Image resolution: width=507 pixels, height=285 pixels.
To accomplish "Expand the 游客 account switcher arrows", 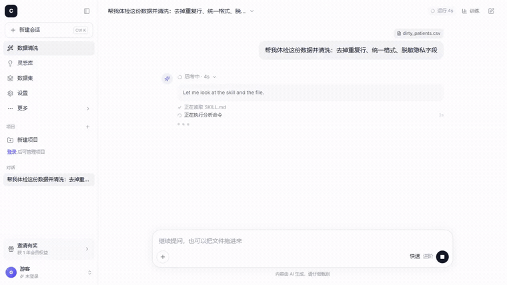I will click(89, 273).
